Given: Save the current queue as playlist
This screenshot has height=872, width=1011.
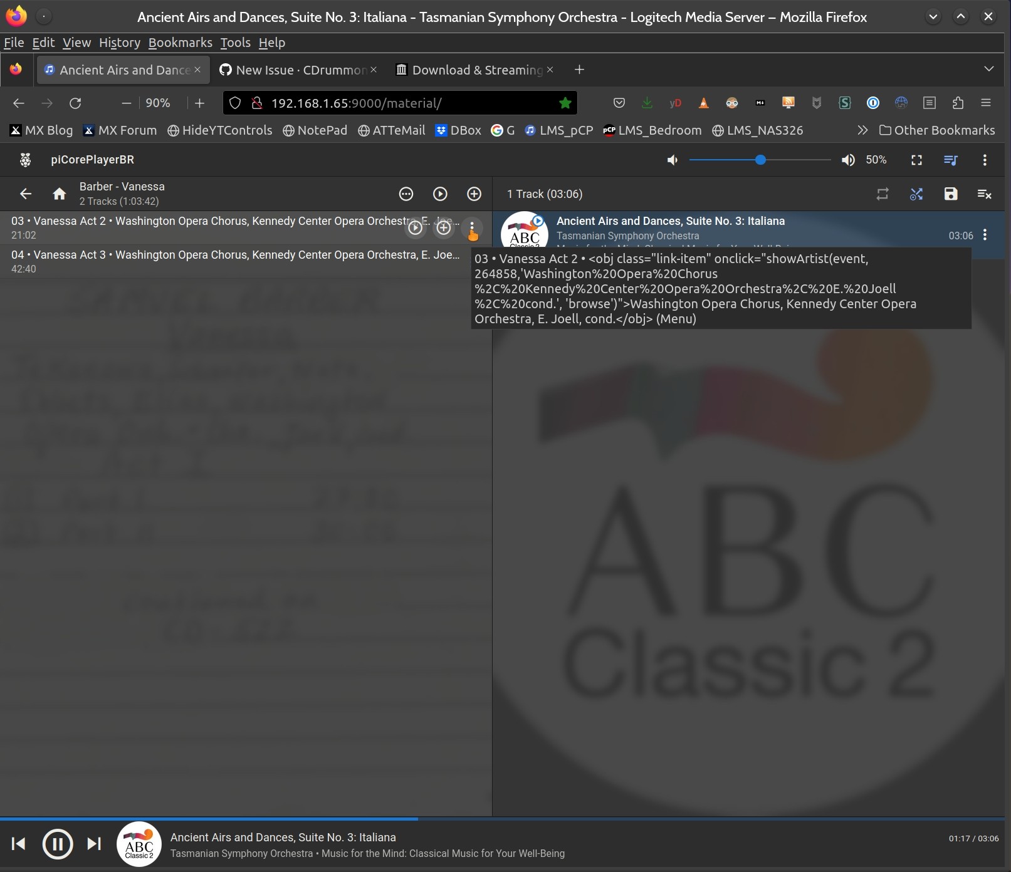Looking at the screenshot, I should tap(951, 194).
